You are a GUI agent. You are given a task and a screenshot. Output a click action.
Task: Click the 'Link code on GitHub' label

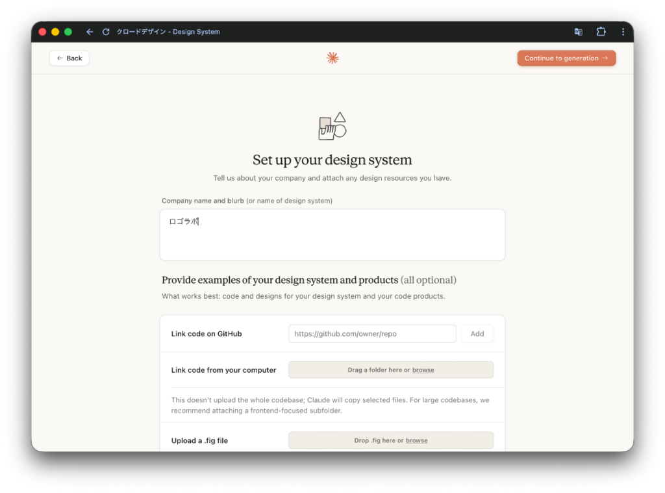pos(207,334)
